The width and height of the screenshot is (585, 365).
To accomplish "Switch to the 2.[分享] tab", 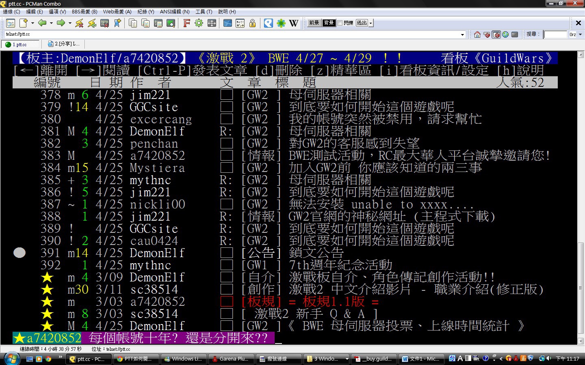I will click(x=64, y=44).
